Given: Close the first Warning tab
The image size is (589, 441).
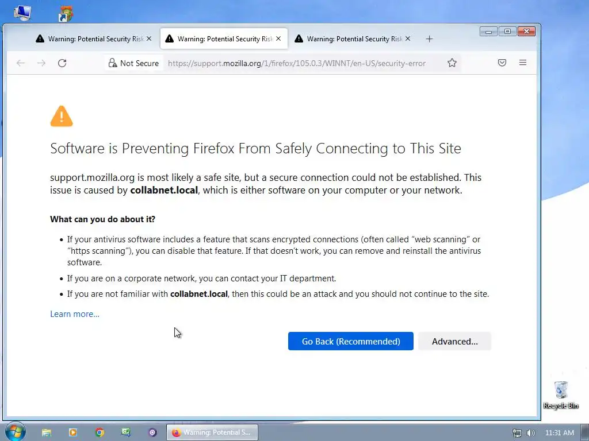Looking at the screenshot, I should coord(149,38).
